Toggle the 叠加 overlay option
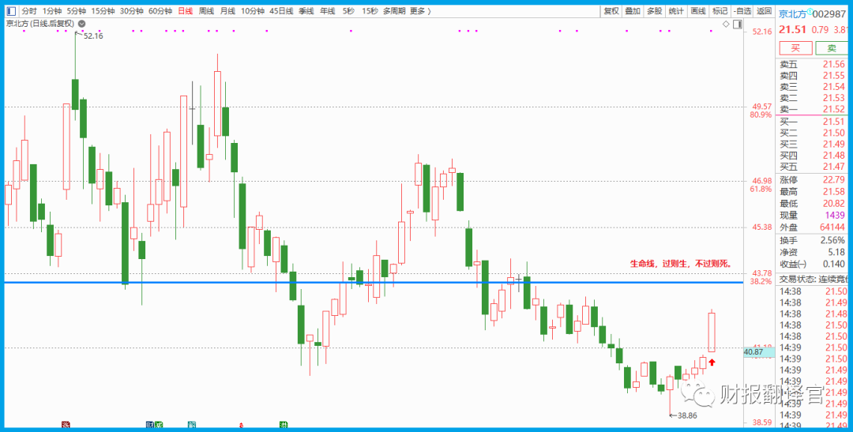The width and height of the screenshot is (853, 432). coord(633,11)
